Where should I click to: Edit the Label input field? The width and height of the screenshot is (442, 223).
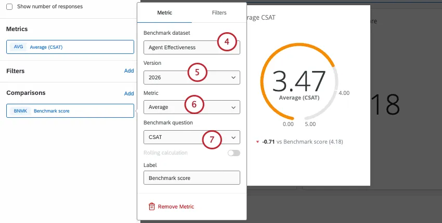tap(192, 178)
